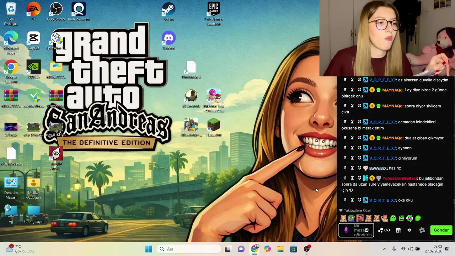Open Chrome from the taskbar
455x256 pixels.
255,249
